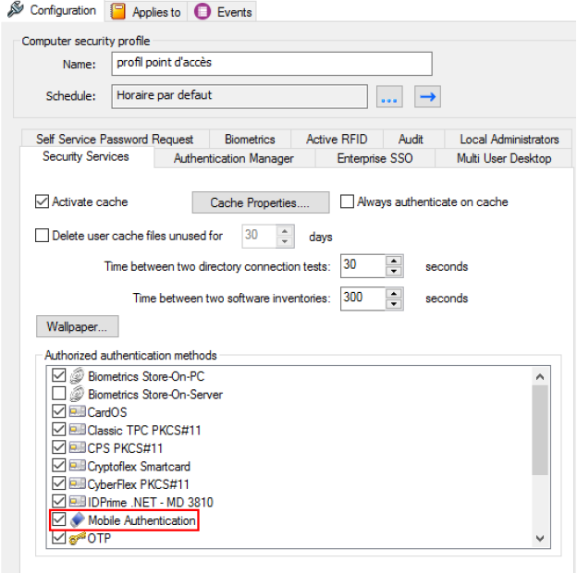The image size is (577, 573).
Task: Enable Delete user cache files unused for
Action: (x=42, y=236)
